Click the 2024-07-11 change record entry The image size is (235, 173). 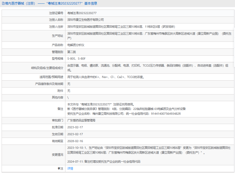pos(104,162)
